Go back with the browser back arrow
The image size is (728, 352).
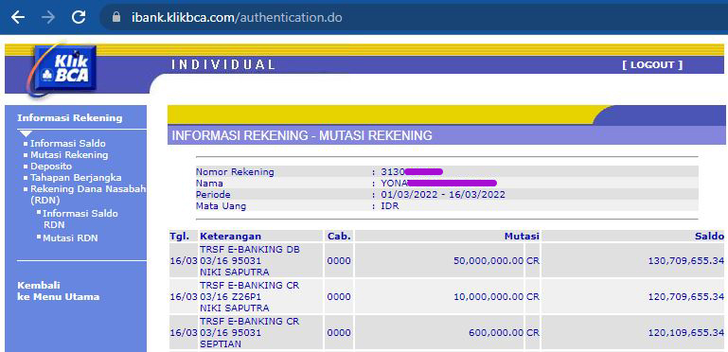(x=18, y=17)
